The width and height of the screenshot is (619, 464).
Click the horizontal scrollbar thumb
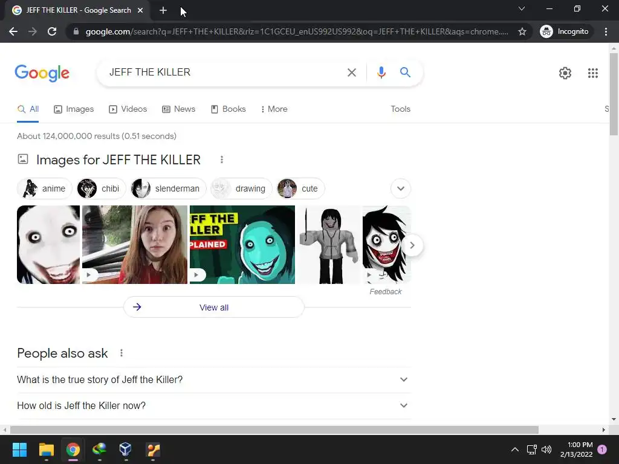click(x=274, y=430)
